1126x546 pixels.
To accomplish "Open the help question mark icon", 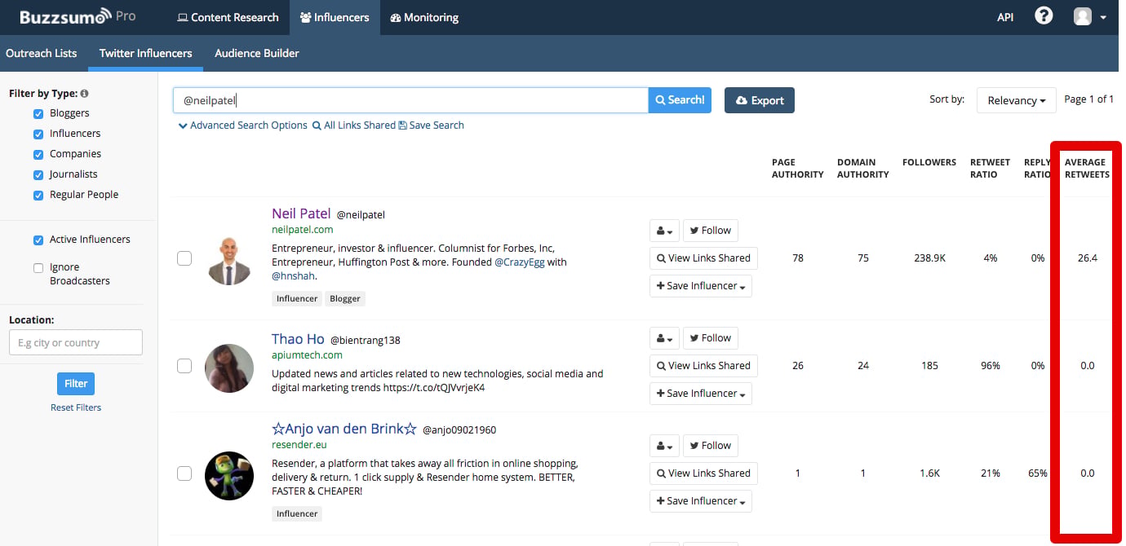I will (x=1044, y=16).
